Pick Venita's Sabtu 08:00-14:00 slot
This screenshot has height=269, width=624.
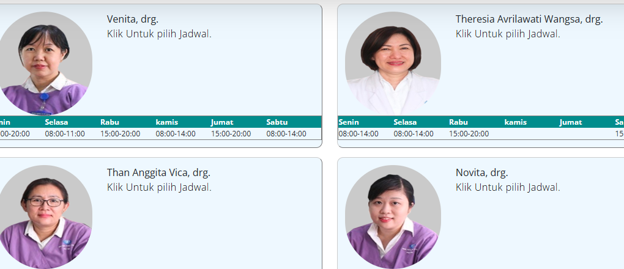[x=286, y=134]
